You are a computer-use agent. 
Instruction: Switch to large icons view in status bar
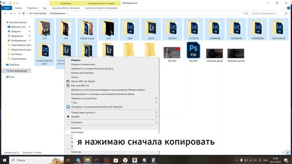[x=288, y=153]
